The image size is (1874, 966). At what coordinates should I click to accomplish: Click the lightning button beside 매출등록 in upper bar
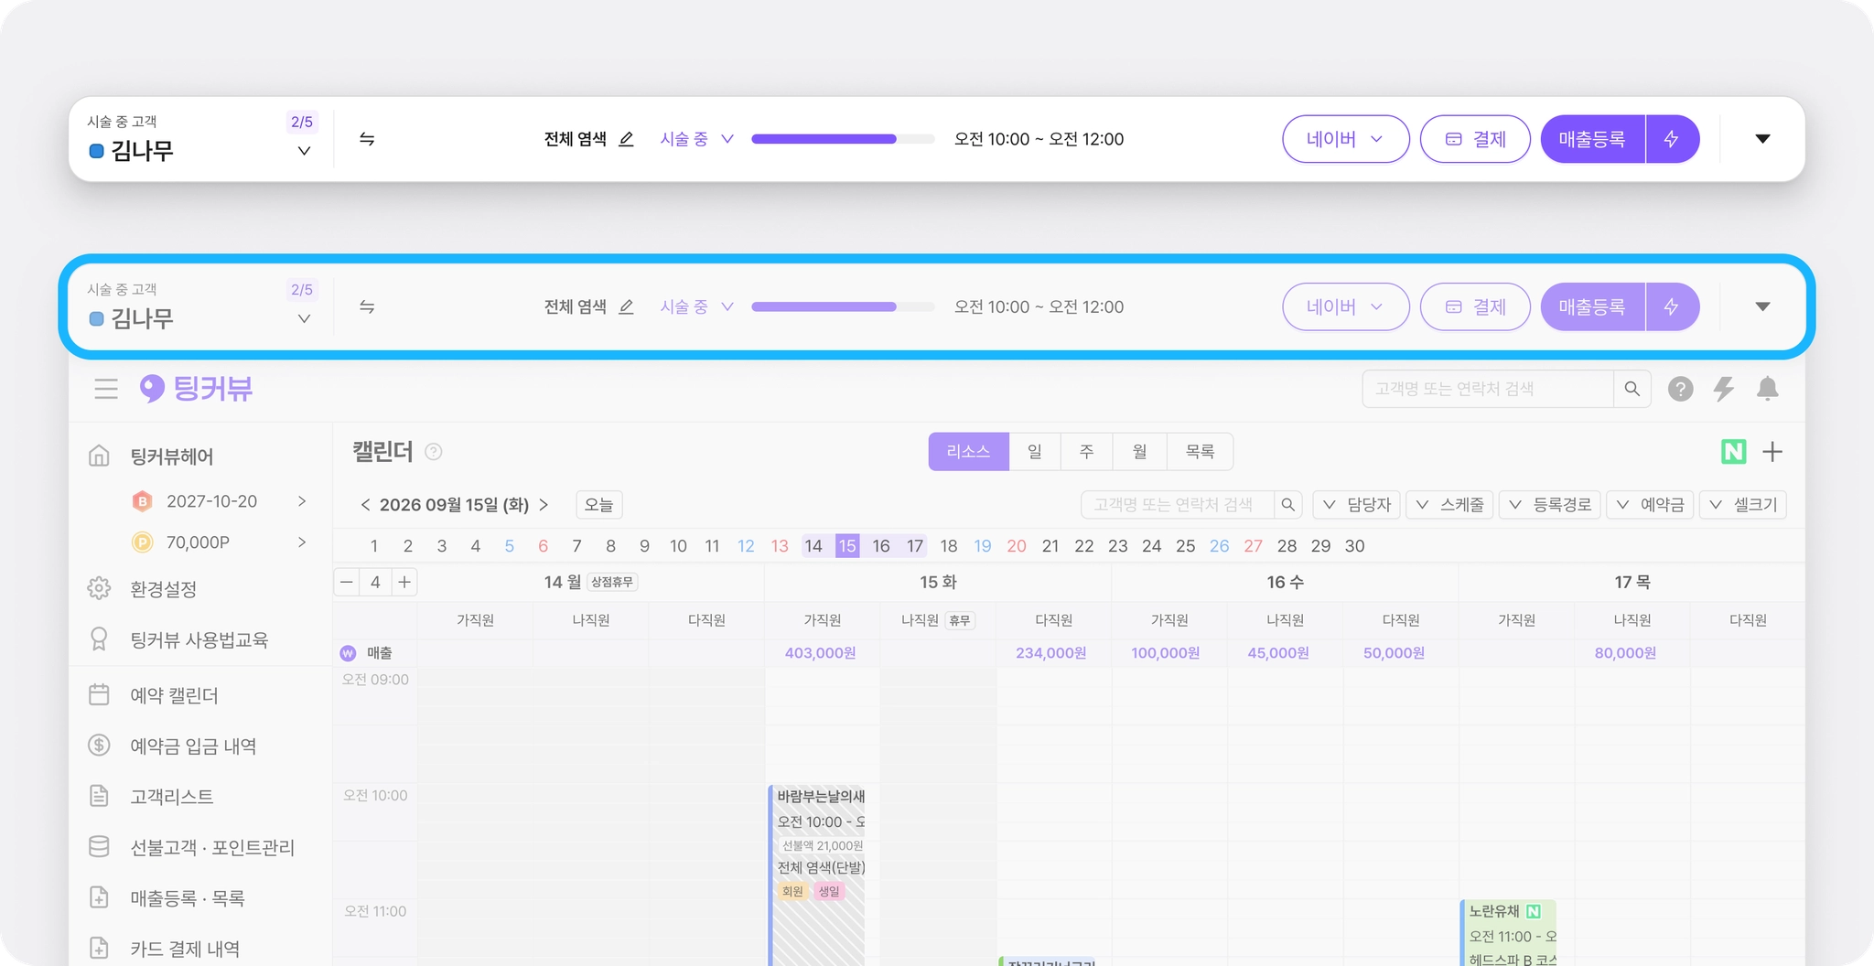tap(1672, 139)
